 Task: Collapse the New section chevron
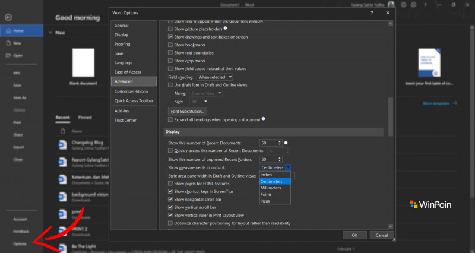point(50,33)
